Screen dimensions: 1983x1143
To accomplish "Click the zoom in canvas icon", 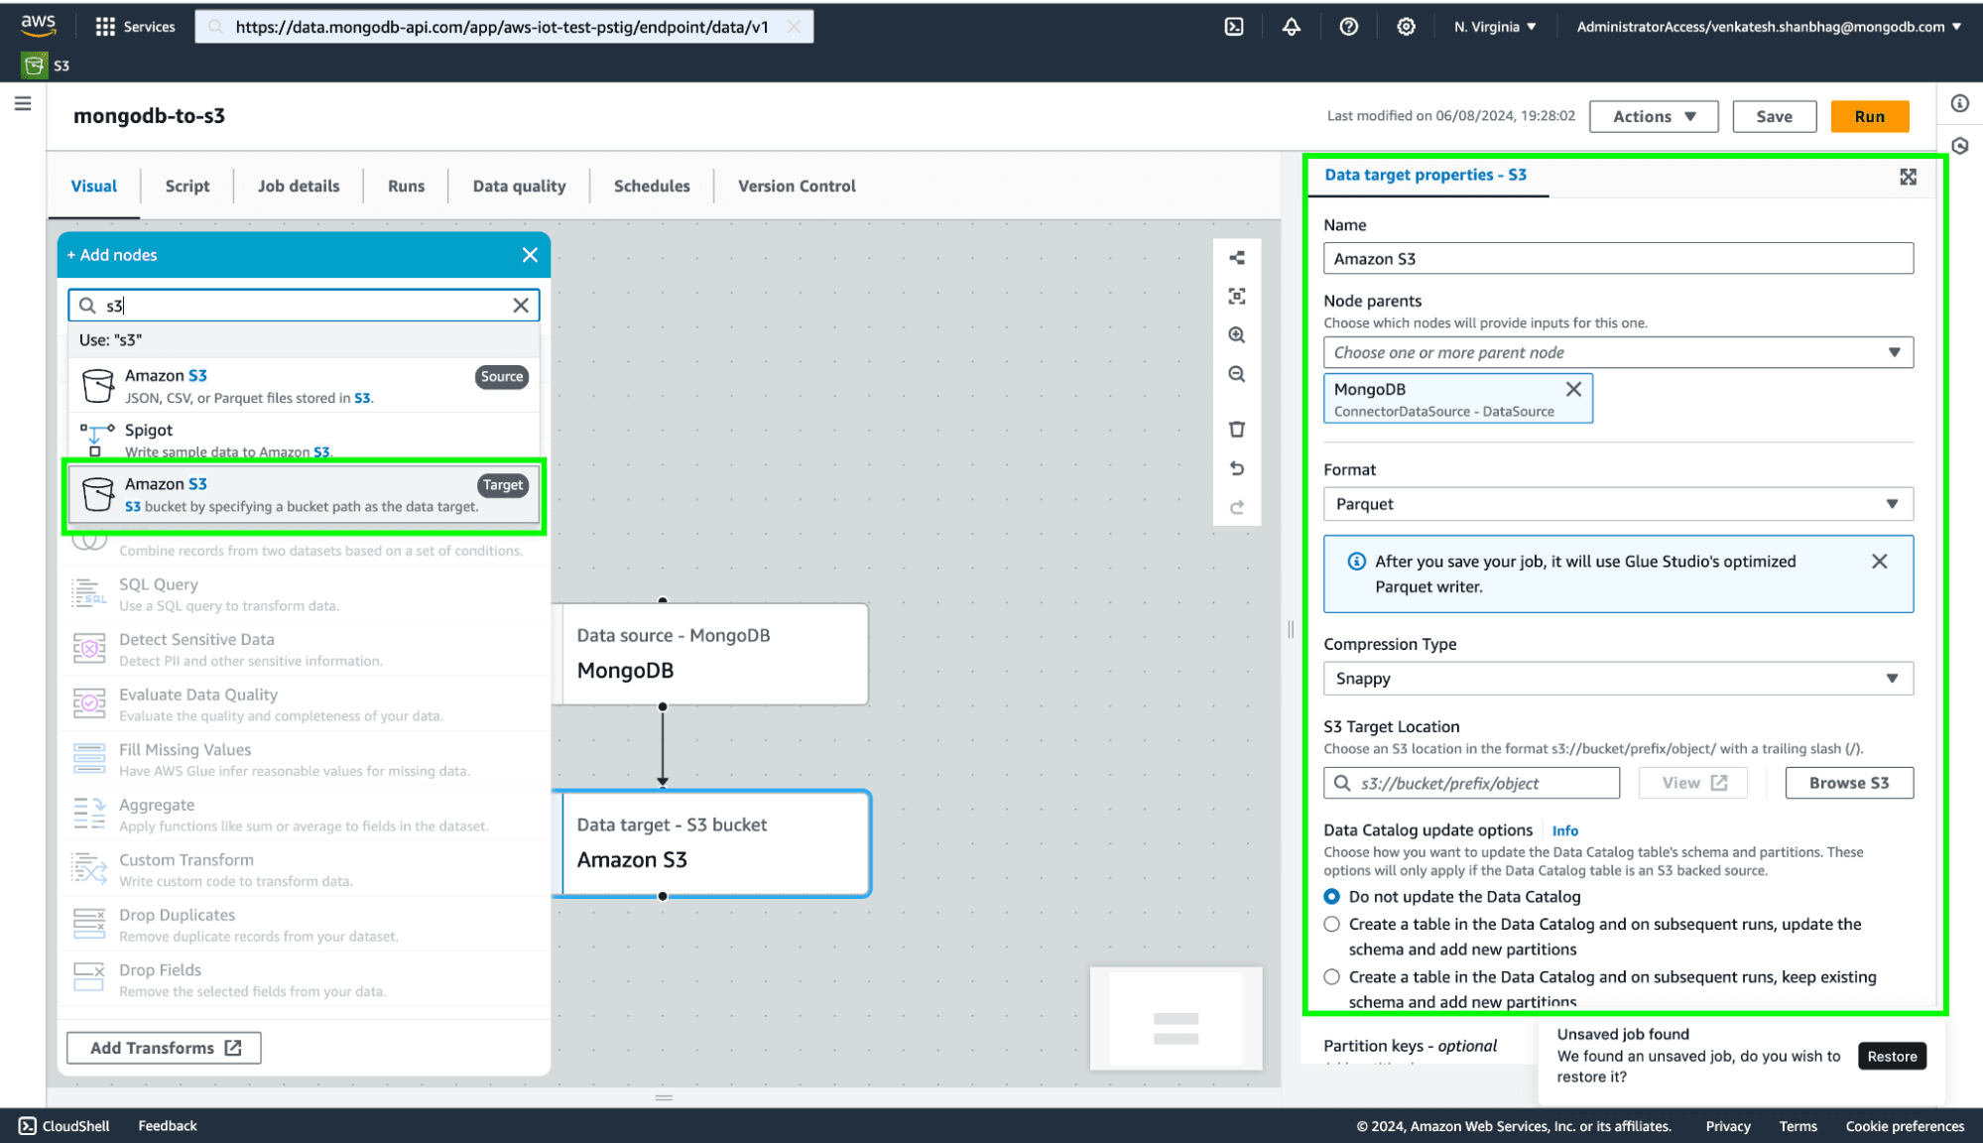I will (1236, 335).
